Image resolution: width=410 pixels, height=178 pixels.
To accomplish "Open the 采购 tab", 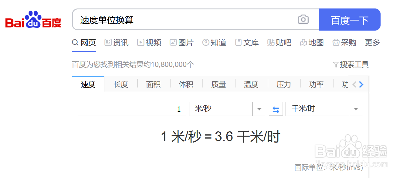I will 344,43.
